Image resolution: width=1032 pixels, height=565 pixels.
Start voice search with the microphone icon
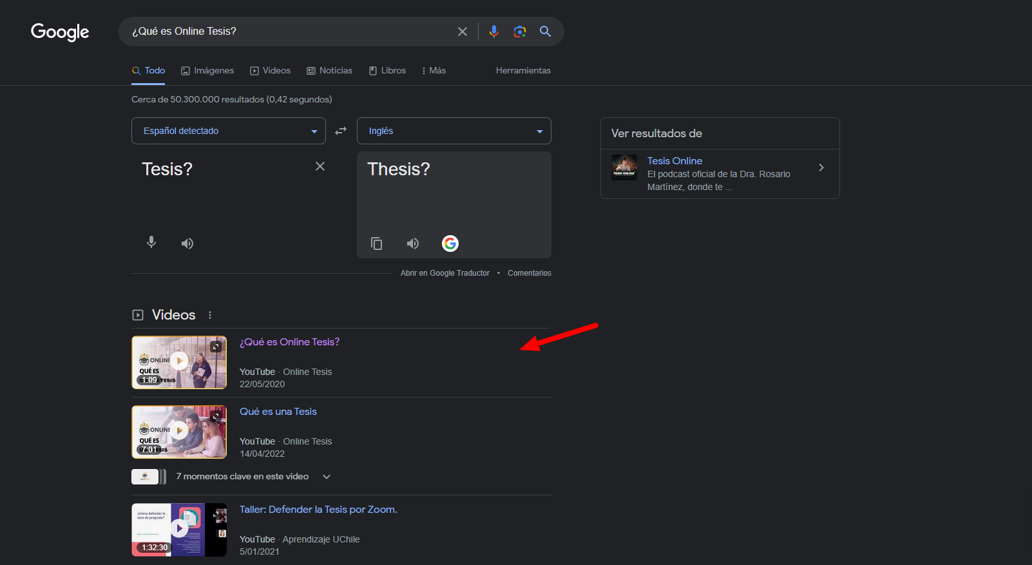(x=494, y=32)
